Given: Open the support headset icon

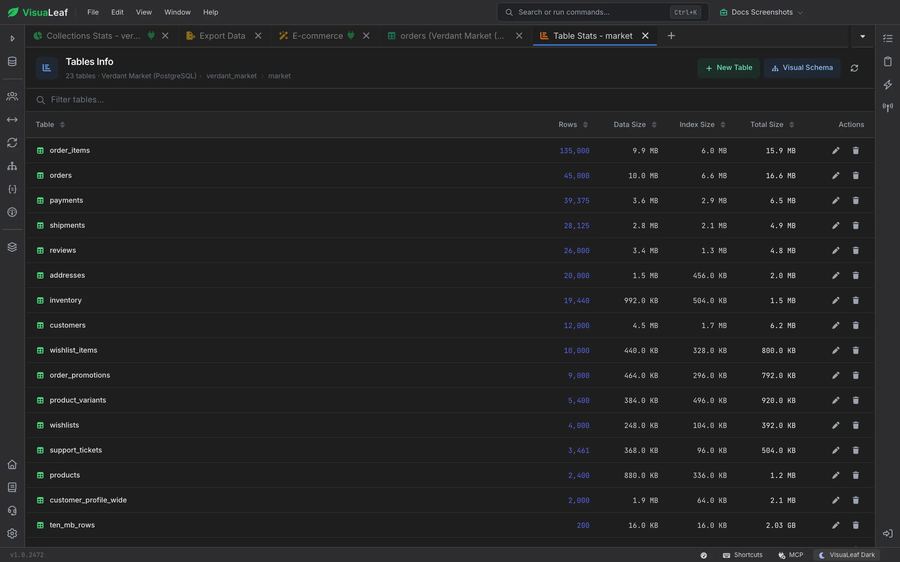Looking at the screenshot, I should [x=12, y=510].
